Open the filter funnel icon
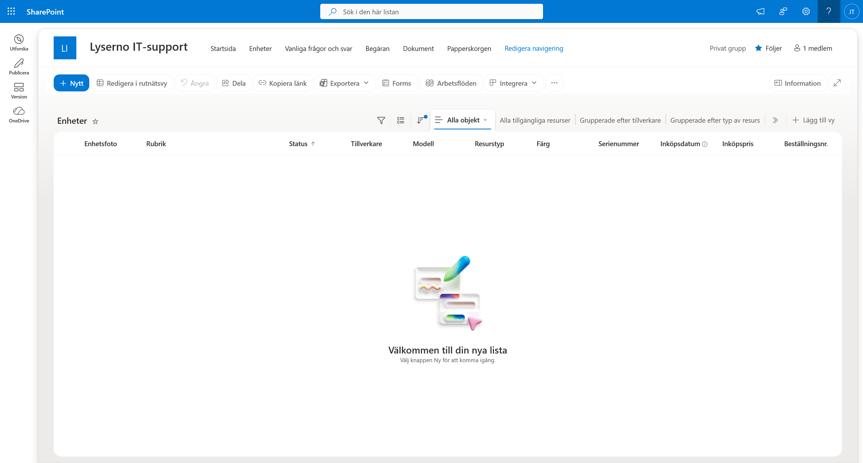Viewport: 863px width, 463px height. pos(381,120)
